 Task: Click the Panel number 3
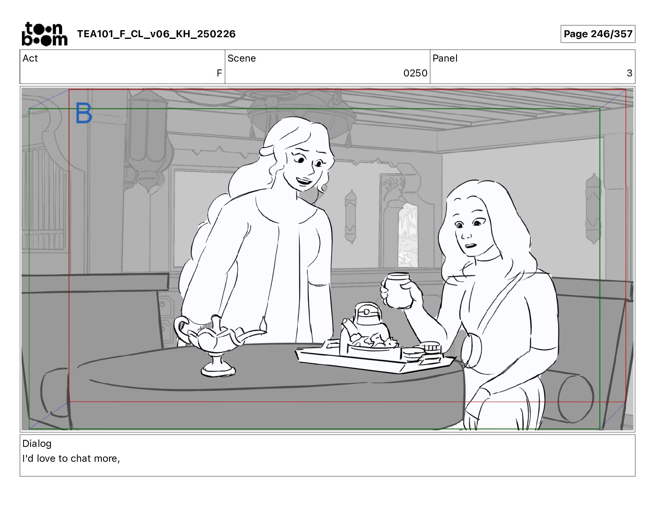tap(629, 73)
